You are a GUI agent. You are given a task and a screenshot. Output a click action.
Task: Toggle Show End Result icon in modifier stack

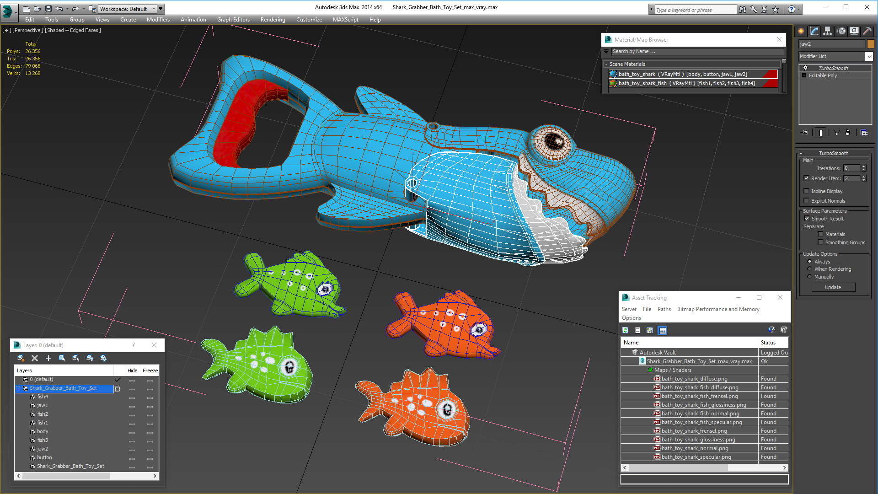(821, 132)
